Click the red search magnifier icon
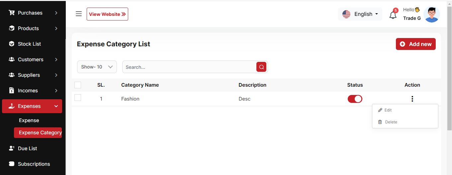This screenshot has height=175, width=452. click(x=261, y=67)
